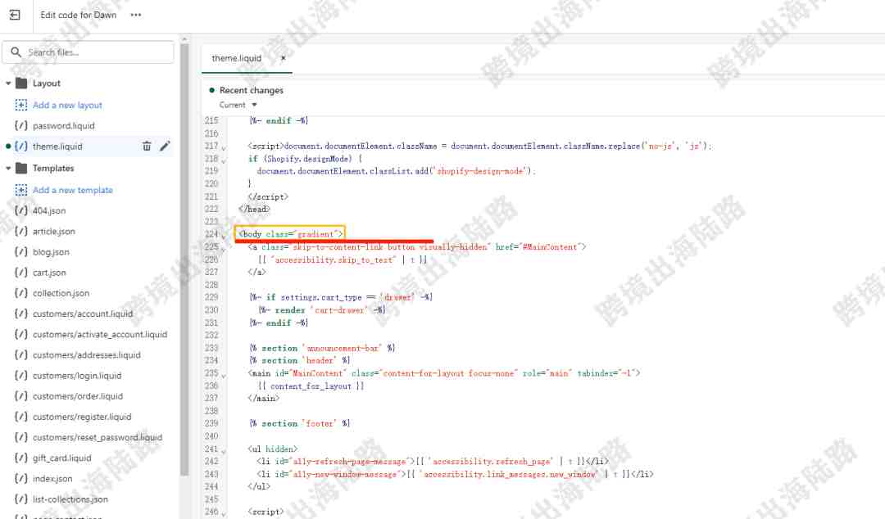The height and width of the screenshot is (519, 885).
Task: Click the file icon beside 404.json
Action: tap(20, 210)
